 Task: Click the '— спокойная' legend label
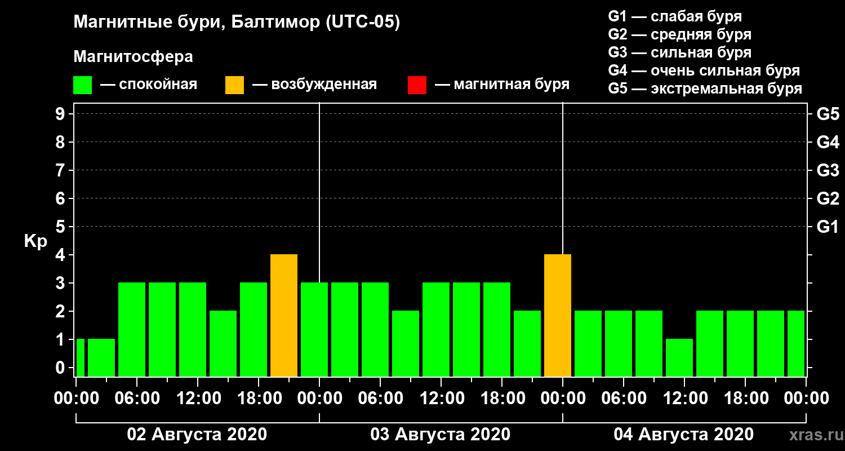149,85
